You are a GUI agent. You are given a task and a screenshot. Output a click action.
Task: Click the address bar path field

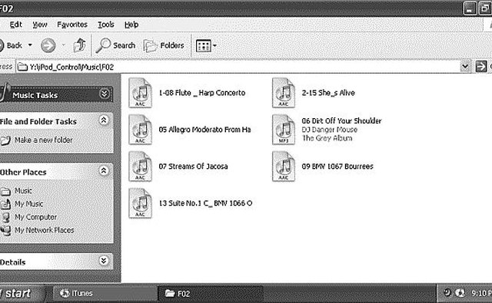point(238,67)
